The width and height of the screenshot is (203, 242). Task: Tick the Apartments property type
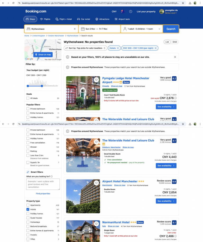28,205
